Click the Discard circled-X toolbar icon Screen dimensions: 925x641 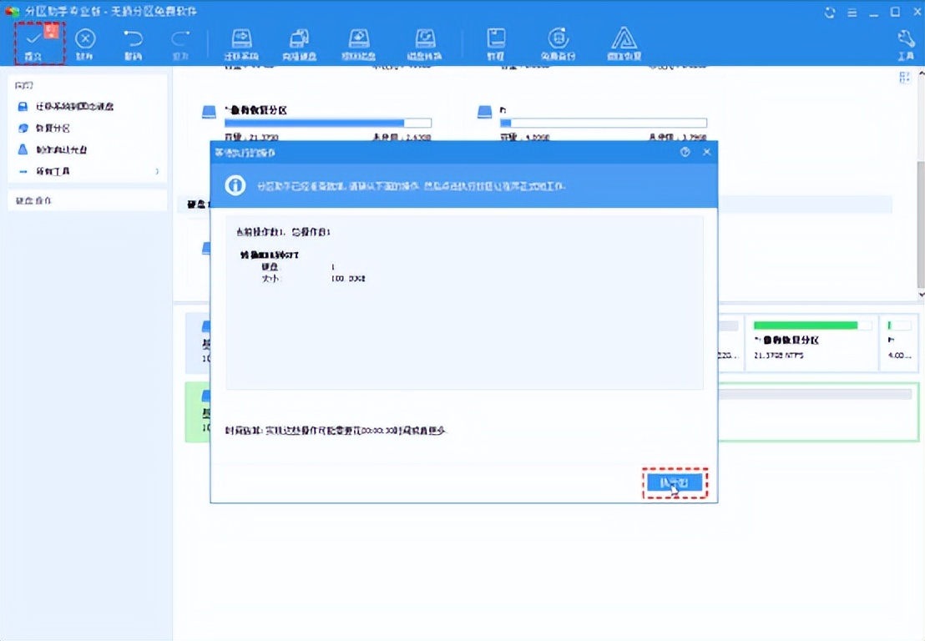pyautogui.click(x=85, y=39)
